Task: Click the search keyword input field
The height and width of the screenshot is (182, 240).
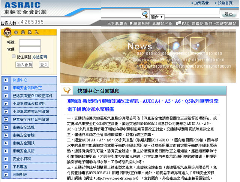Action: coord(184,11)
